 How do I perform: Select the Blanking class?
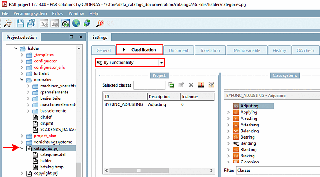click(x=248, y=150)
